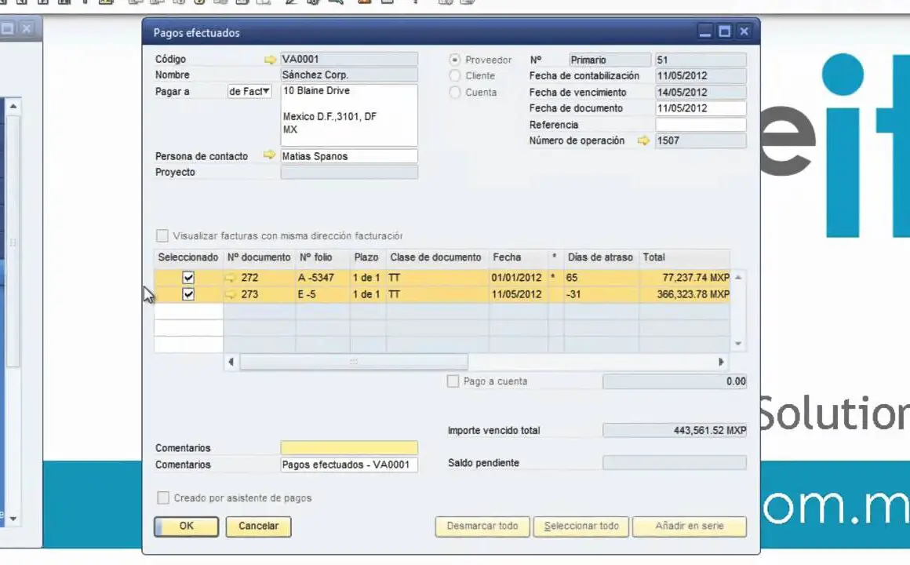Click the date cell 11/05/2012 in row 273
910x565 pixels.
[x=518, y=294]
